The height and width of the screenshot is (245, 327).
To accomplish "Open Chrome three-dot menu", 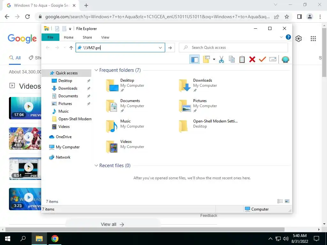I will click(320, 17).
